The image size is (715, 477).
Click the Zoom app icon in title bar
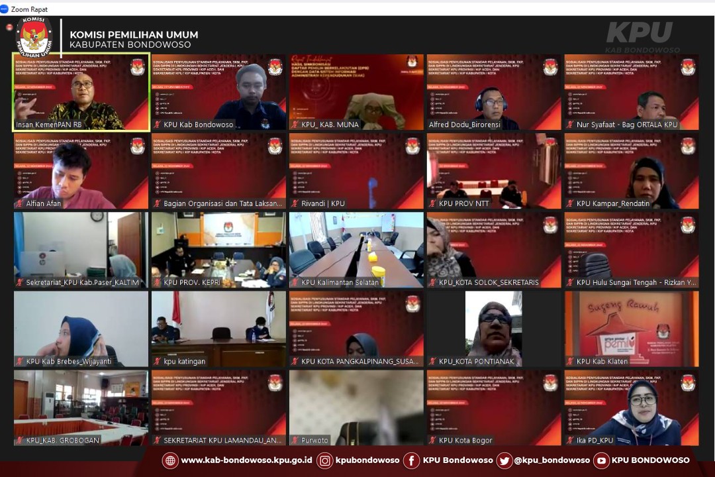click(x=5, y=9)
